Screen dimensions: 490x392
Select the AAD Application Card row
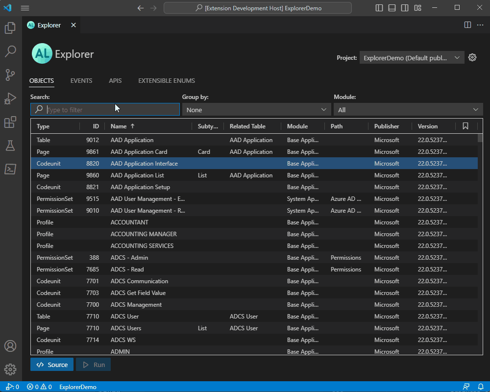(x=254, y=151)
